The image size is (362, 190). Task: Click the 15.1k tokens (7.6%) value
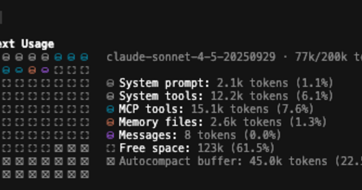point(252,109)
